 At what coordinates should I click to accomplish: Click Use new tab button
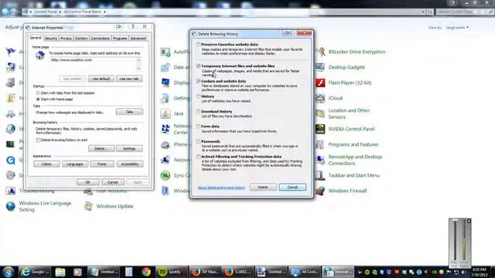129,79
